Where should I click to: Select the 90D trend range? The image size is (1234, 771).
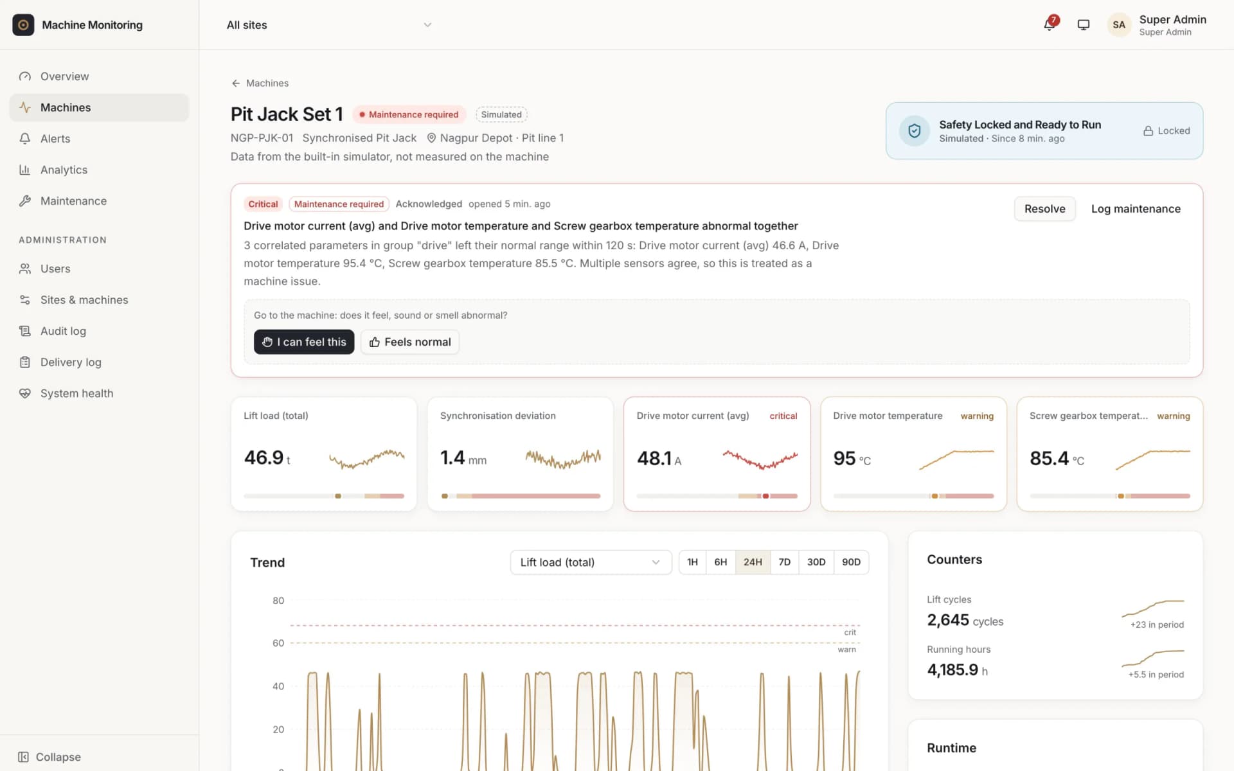point(851,562)
